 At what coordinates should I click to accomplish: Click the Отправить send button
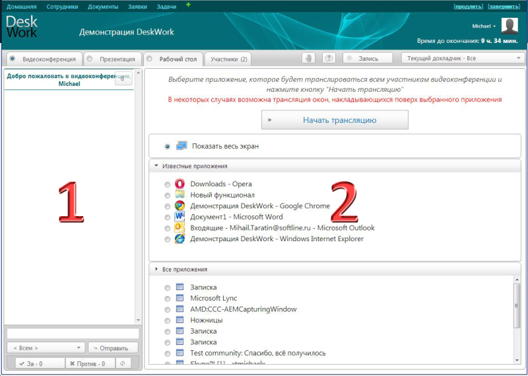click(113, 348)
